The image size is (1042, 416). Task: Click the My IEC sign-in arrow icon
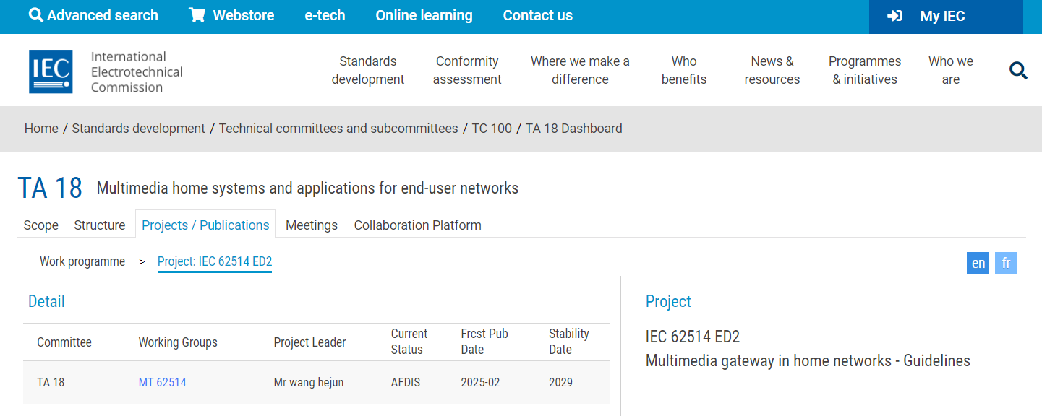click(894, 16)
